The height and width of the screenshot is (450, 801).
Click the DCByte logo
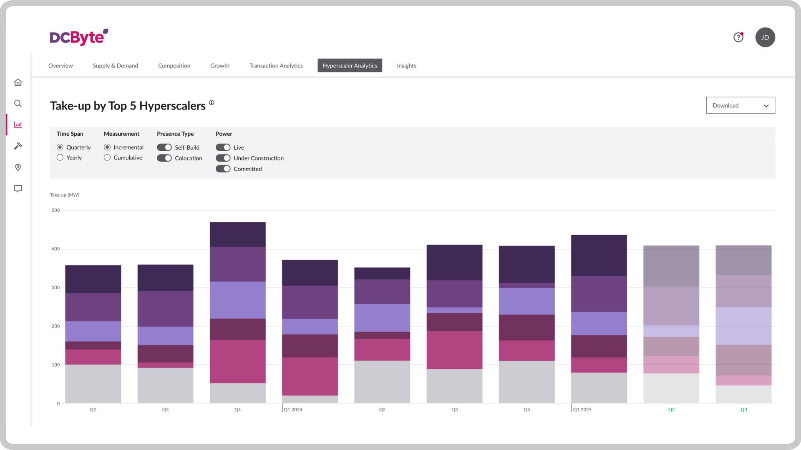78,37
